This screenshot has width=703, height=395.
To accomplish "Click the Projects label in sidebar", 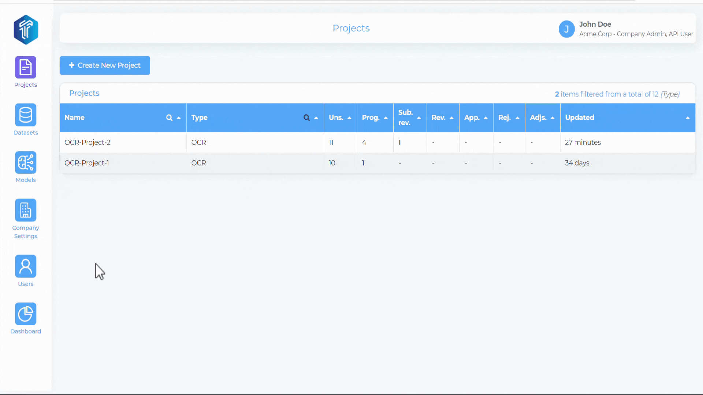I will pos(26,85).
